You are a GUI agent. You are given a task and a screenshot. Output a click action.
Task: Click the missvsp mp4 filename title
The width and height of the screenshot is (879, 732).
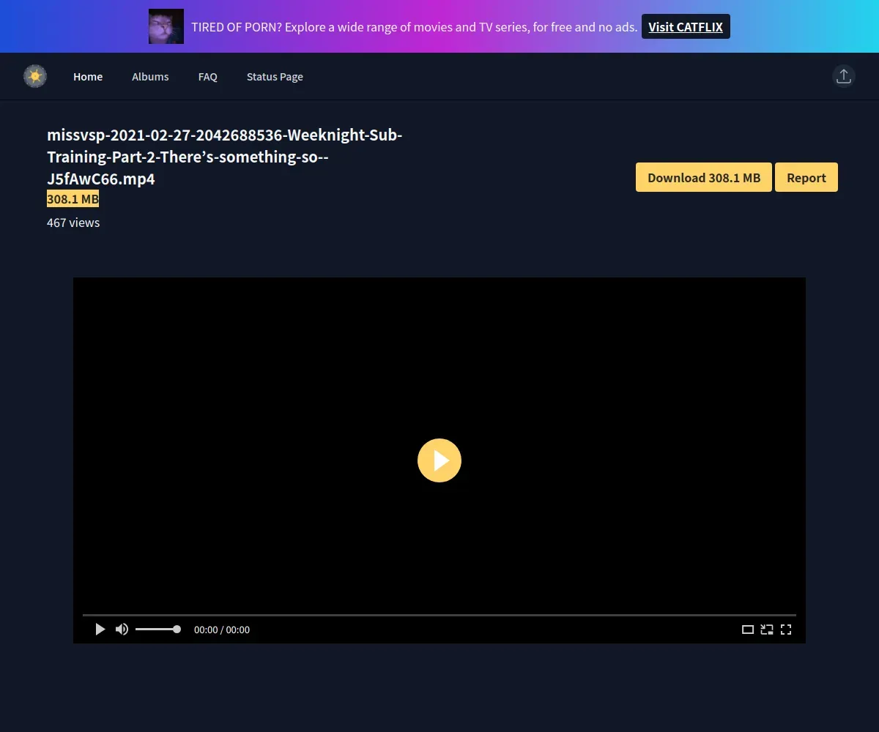point(225,157)
